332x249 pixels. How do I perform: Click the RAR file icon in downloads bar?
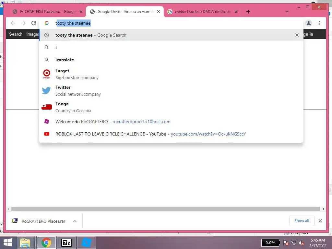tap(15, 220)
